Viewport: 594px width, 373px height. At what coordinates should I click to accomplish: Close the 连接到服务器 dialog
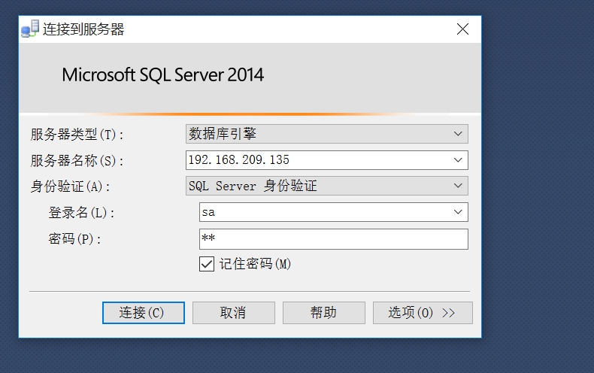(462, 29)
